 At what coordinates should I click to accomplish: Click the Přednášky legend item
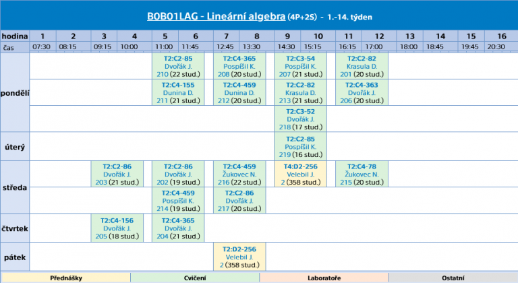pyautogui.click(x=66, y=278)
